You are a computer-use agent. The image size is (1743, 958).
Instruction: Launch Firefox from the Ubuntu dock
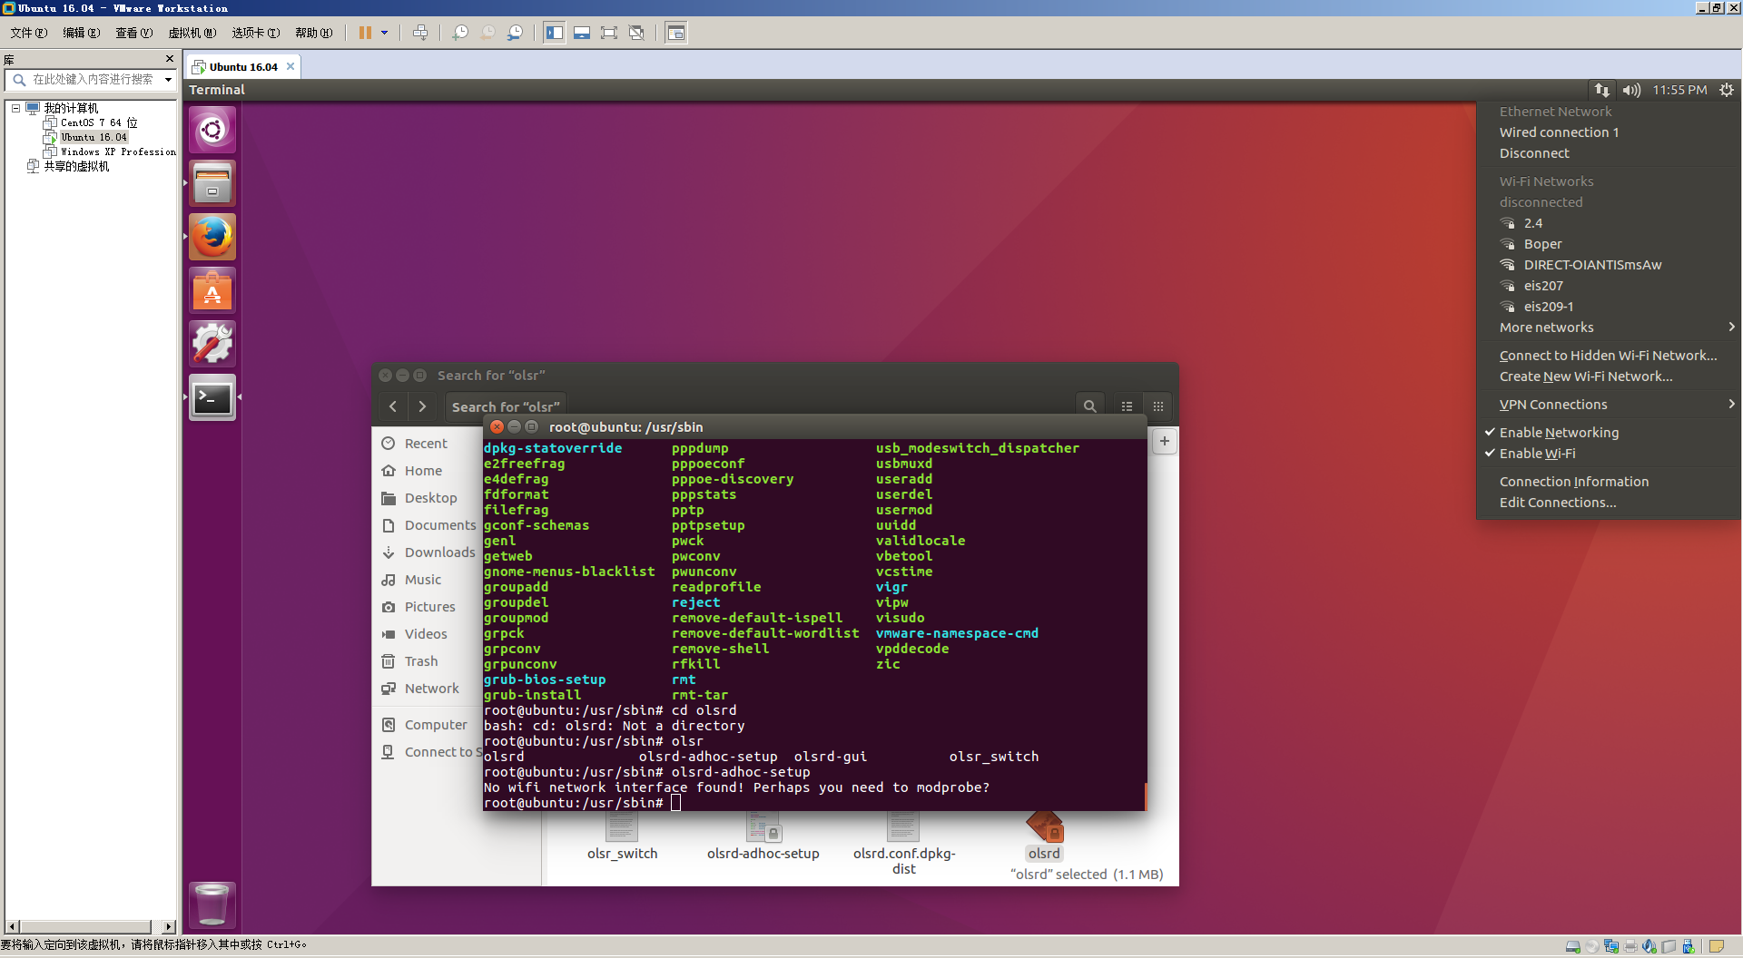pyautogui.click(x=212, y=237)
